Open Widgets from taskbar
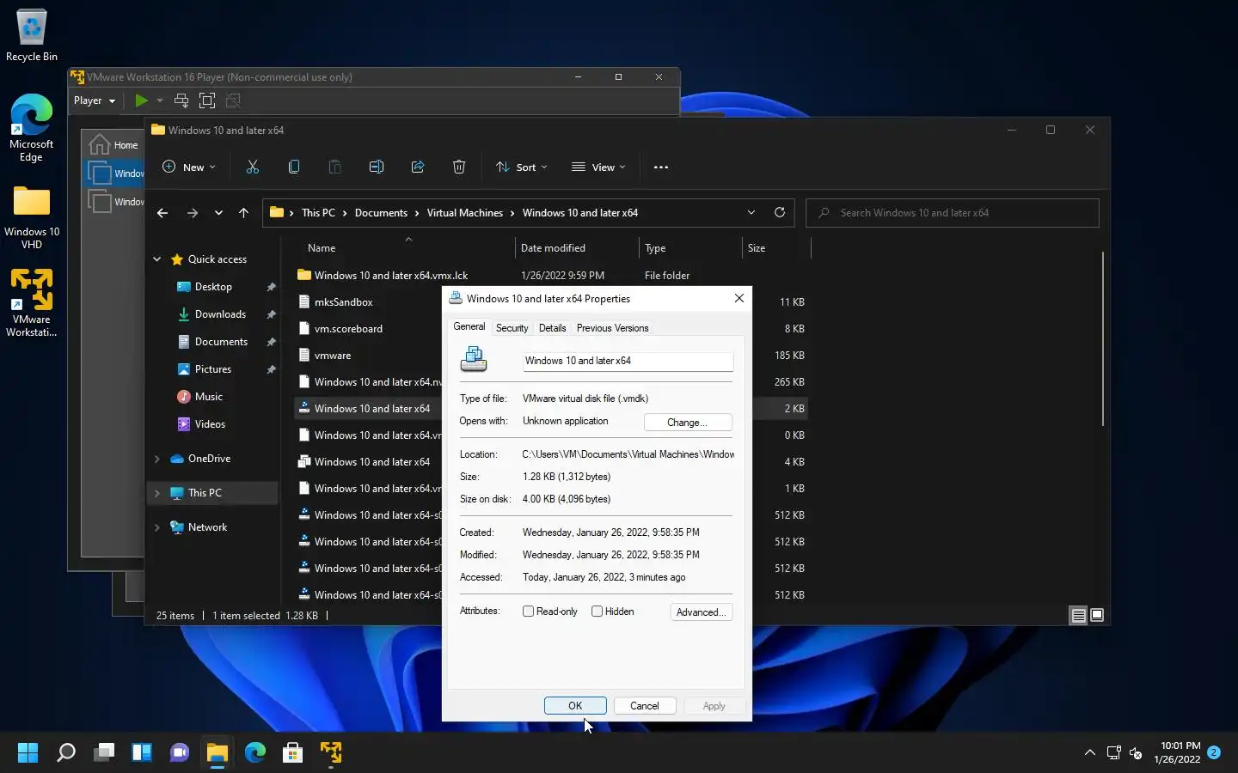The height and width of the screenshot is (773, 1238). coord(142,753)
